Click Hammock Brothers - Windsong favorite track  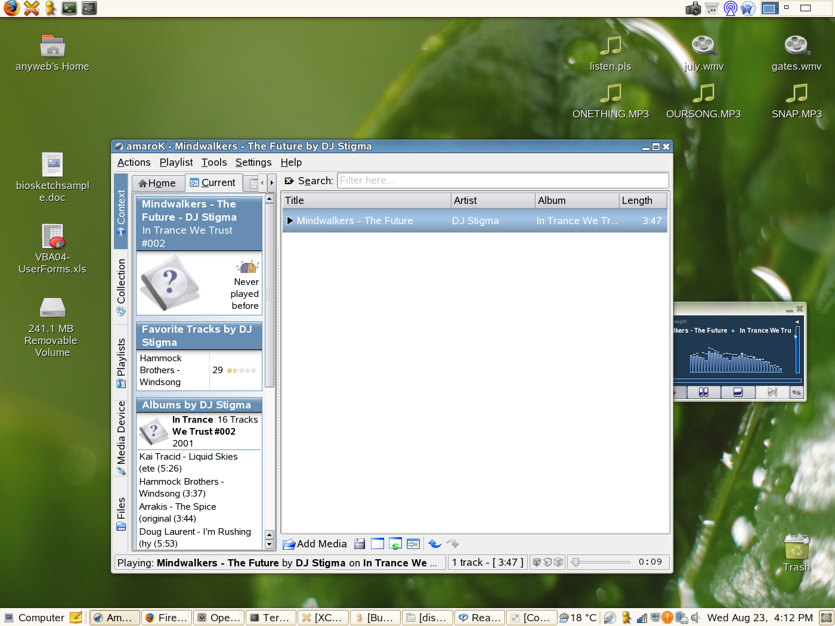click(160, 370)
